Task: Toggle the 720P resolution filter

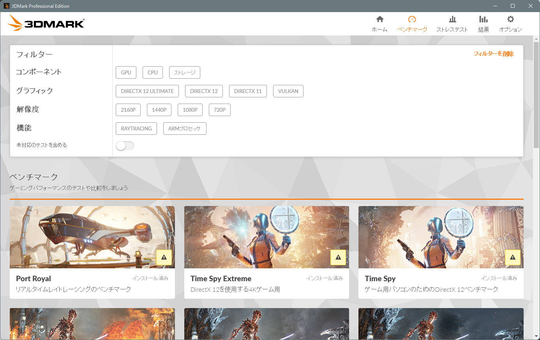Action: (x=220, y=110)
